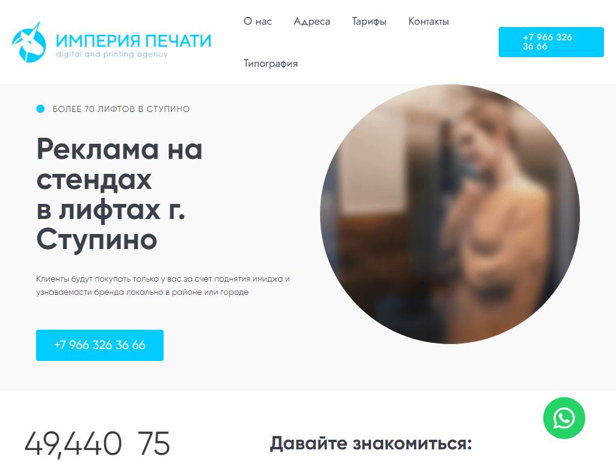Click the «Более 70 лифтов в Ступино» label
The width and height of the screenshot is (616, 462).
[121, 109]
